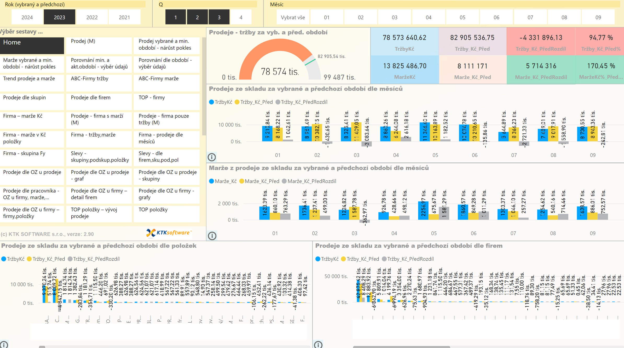Toggle quarter 4 in Q slicer

[241, 17]
